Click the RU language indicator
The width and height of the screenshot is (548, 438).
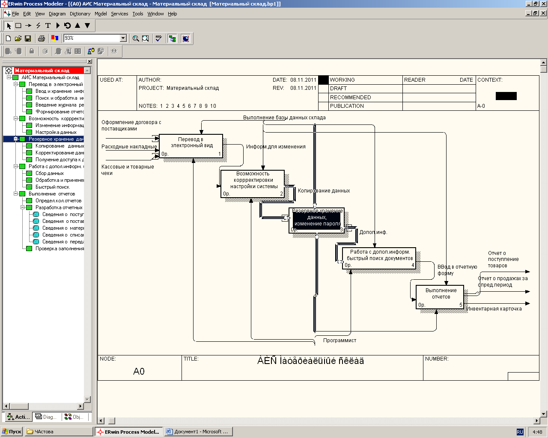[x=520, y=432]
